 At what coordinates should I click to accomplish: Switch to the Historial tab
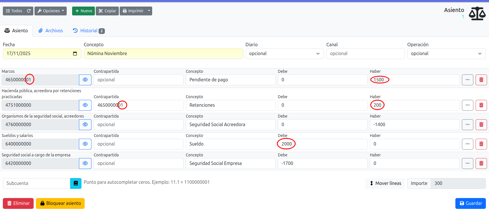(89, 31)
